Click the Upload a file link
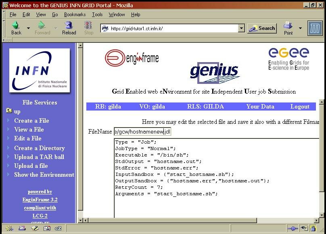The width and height of the screenshot is (326, 234). [x=31, y=166]
